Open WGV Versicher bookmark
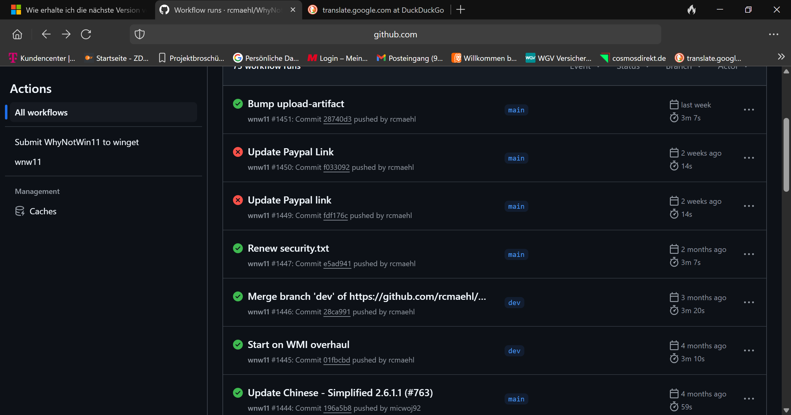 559,58
